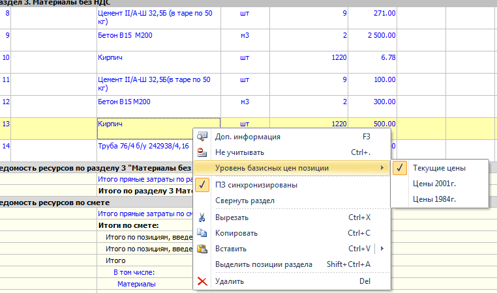The width and height of the screenshot is (497, 293).
Task: Select Цены 1984г. from the submenu
Action: pyautogui.click(x=435, y=199)
